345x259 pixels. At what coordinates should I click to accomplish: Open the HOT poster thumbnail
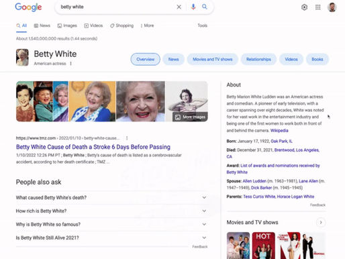(x=264, y=246)
